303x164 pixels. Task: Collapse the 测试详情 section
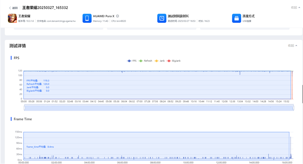pyautogui.click(x=292, y=45)
